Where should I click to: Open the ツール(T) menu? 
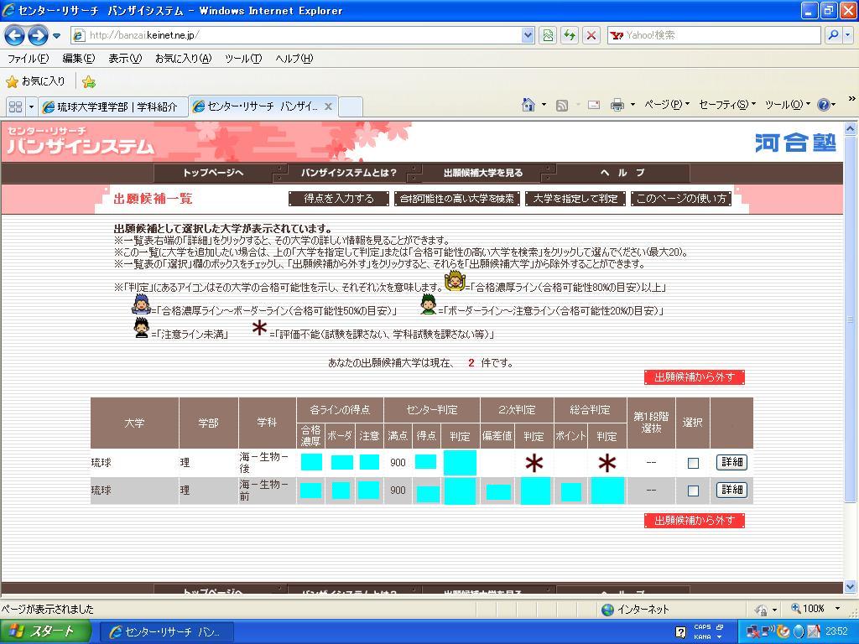[x=243, y=59]
